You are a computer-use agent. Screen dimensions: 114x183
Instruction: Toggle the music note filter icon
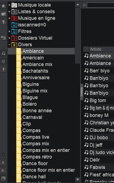click(x=3, y=53)
